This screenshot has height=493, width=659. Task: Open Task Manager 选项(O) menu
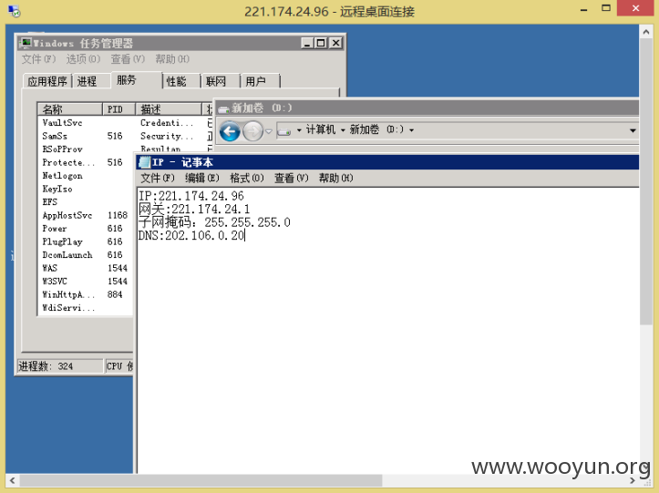(83, 59)
